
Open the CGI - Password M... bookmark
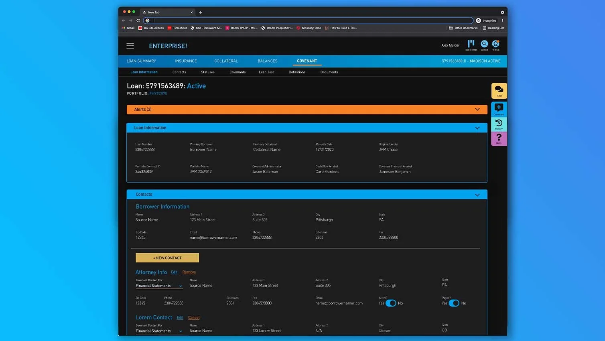point(206,28)
